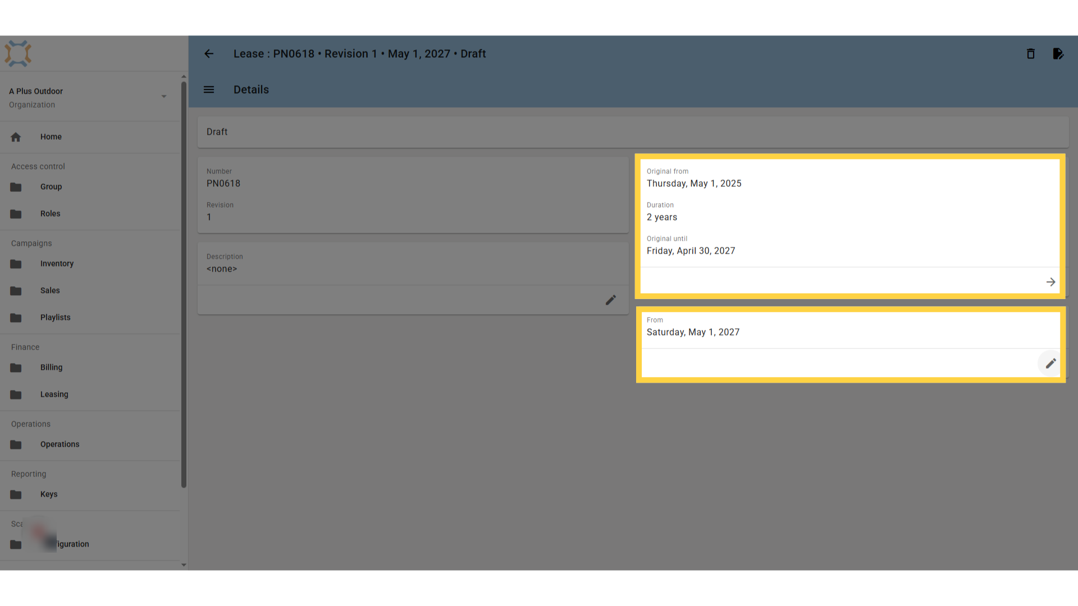
Task: Edit the Description with pencil icon
Action: coord(611,300)
